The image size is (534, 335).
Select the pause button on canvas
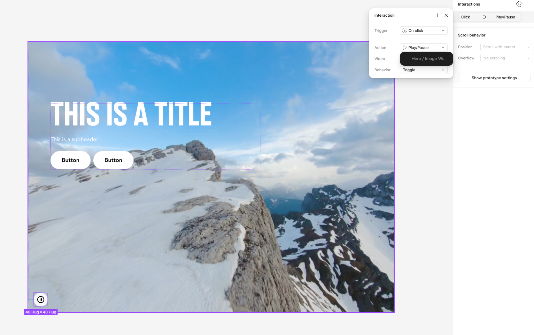[41, 300]
